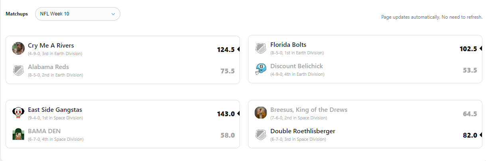Click Discount Belichick helmet logo
This screenshot has width=486, height=161.
261,69
